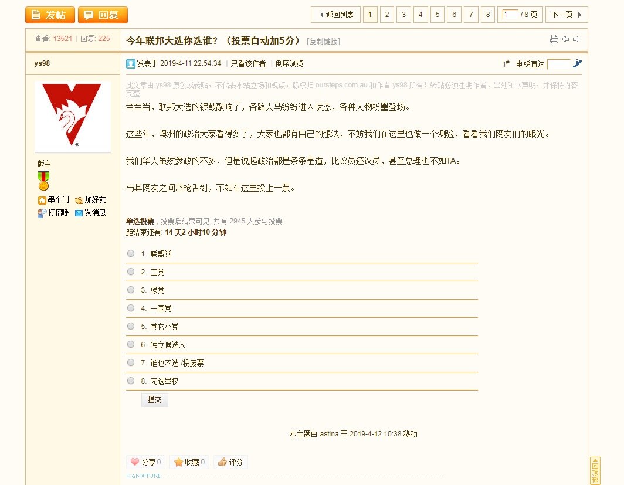This screenshot has height=485, width=624.
Task: Go to next thread arrow icon
Action: 576,39
